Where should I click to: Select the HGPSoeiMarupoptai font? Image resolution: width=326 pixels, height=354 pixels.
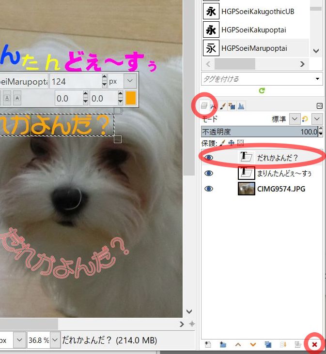point(256,48)
